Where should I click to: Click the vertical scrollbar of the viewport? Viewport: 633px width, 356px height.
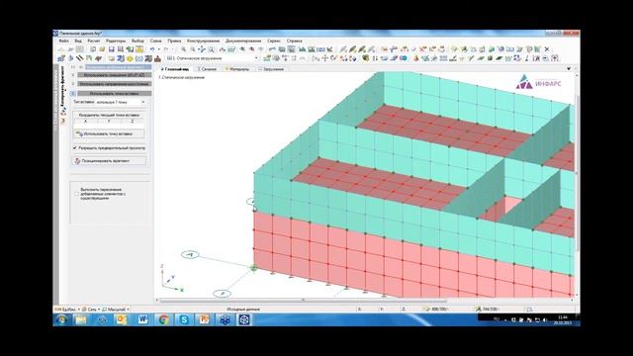[x=576, y=174]
